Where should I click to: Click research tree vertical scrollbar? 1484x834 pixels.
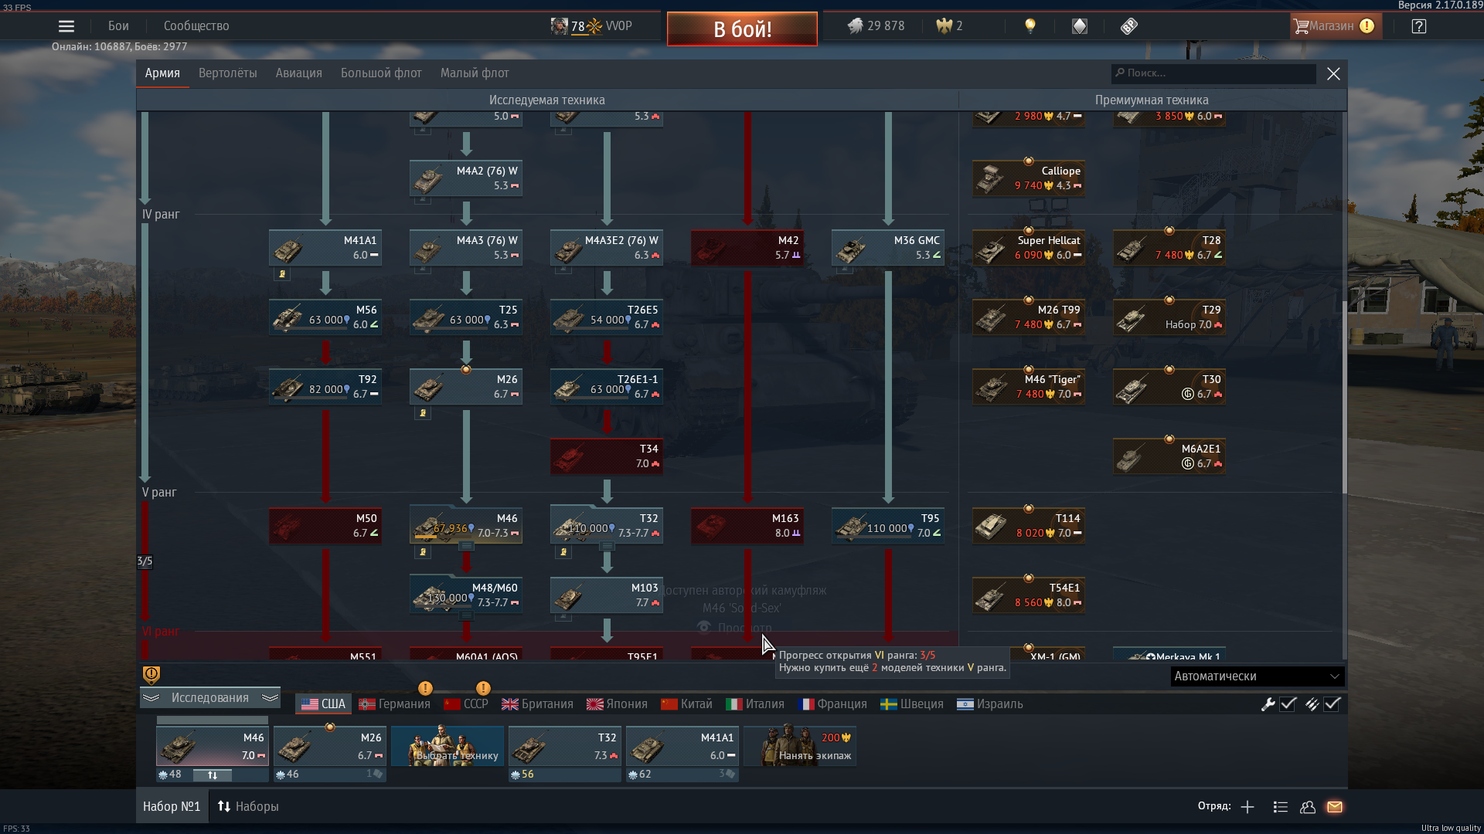tap(1345, 303)
